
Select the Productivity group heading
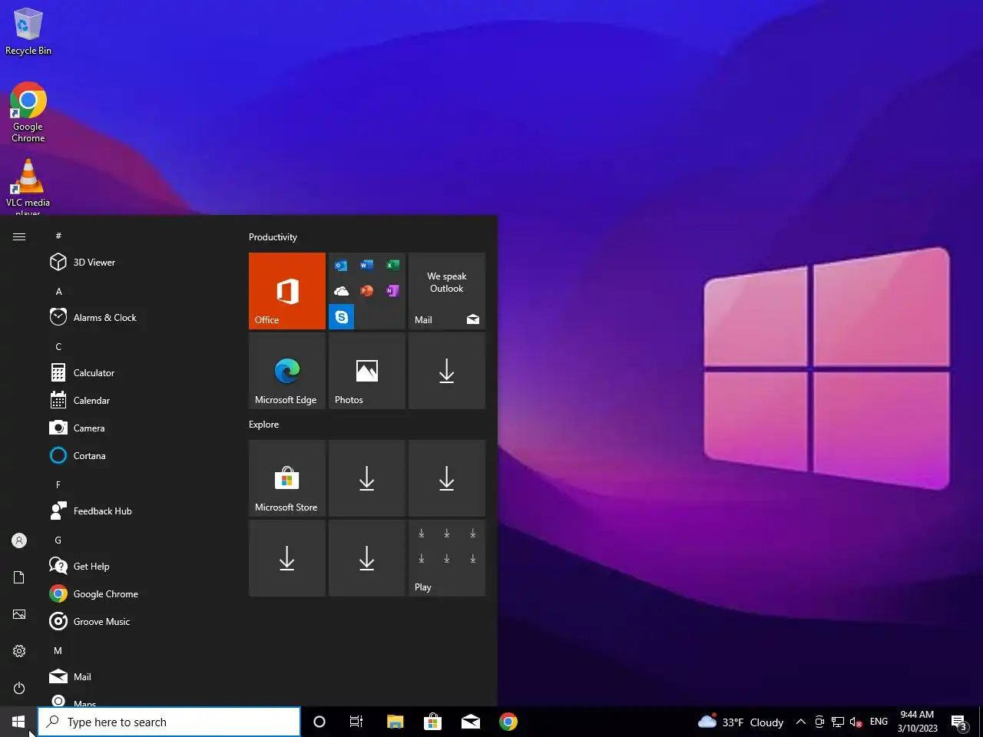tap(273, 237)
